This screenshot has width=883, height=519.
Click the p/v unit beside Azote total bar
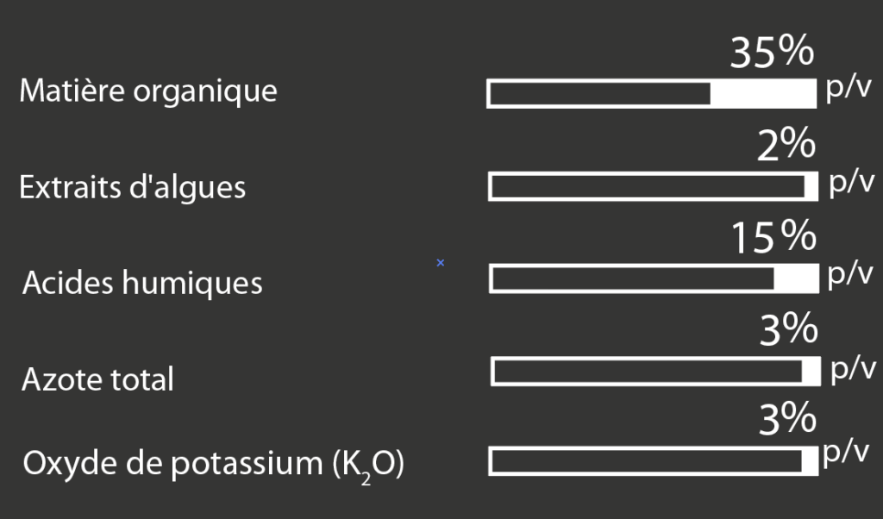pos(853,370)
